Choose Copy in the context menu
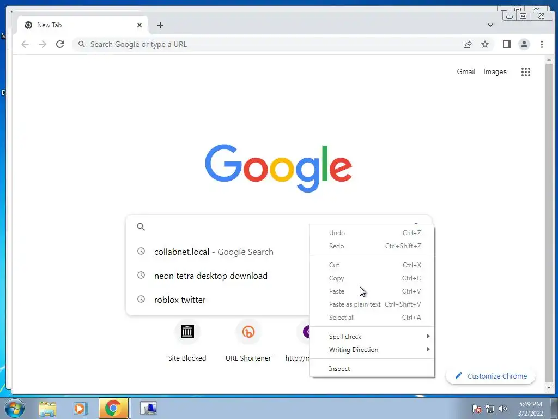The width and height of the screenshot is (558, 419). (372, 278)
